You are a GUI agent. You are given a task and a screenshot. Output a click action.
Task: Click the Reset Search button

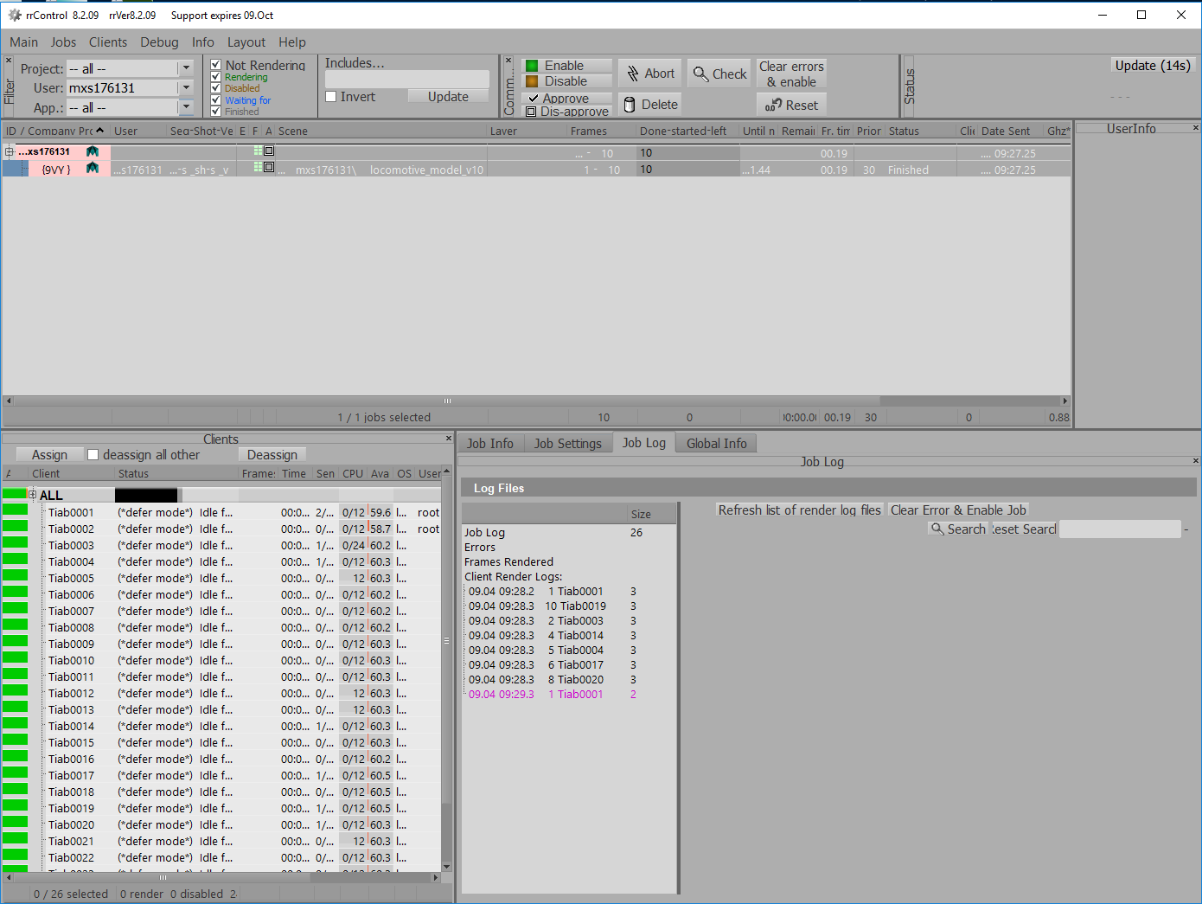point(1024,529)
